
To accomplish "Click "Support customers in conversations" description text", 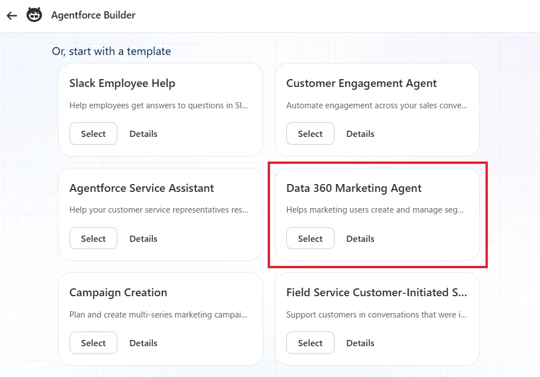I will click(377, 315).
